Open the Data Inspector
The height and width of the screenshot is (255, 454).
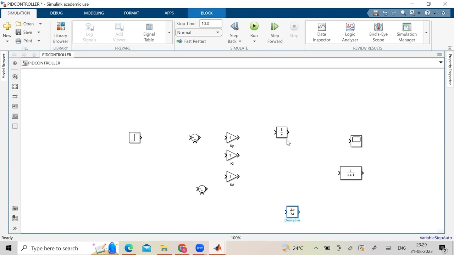click(x=322, y=33)
